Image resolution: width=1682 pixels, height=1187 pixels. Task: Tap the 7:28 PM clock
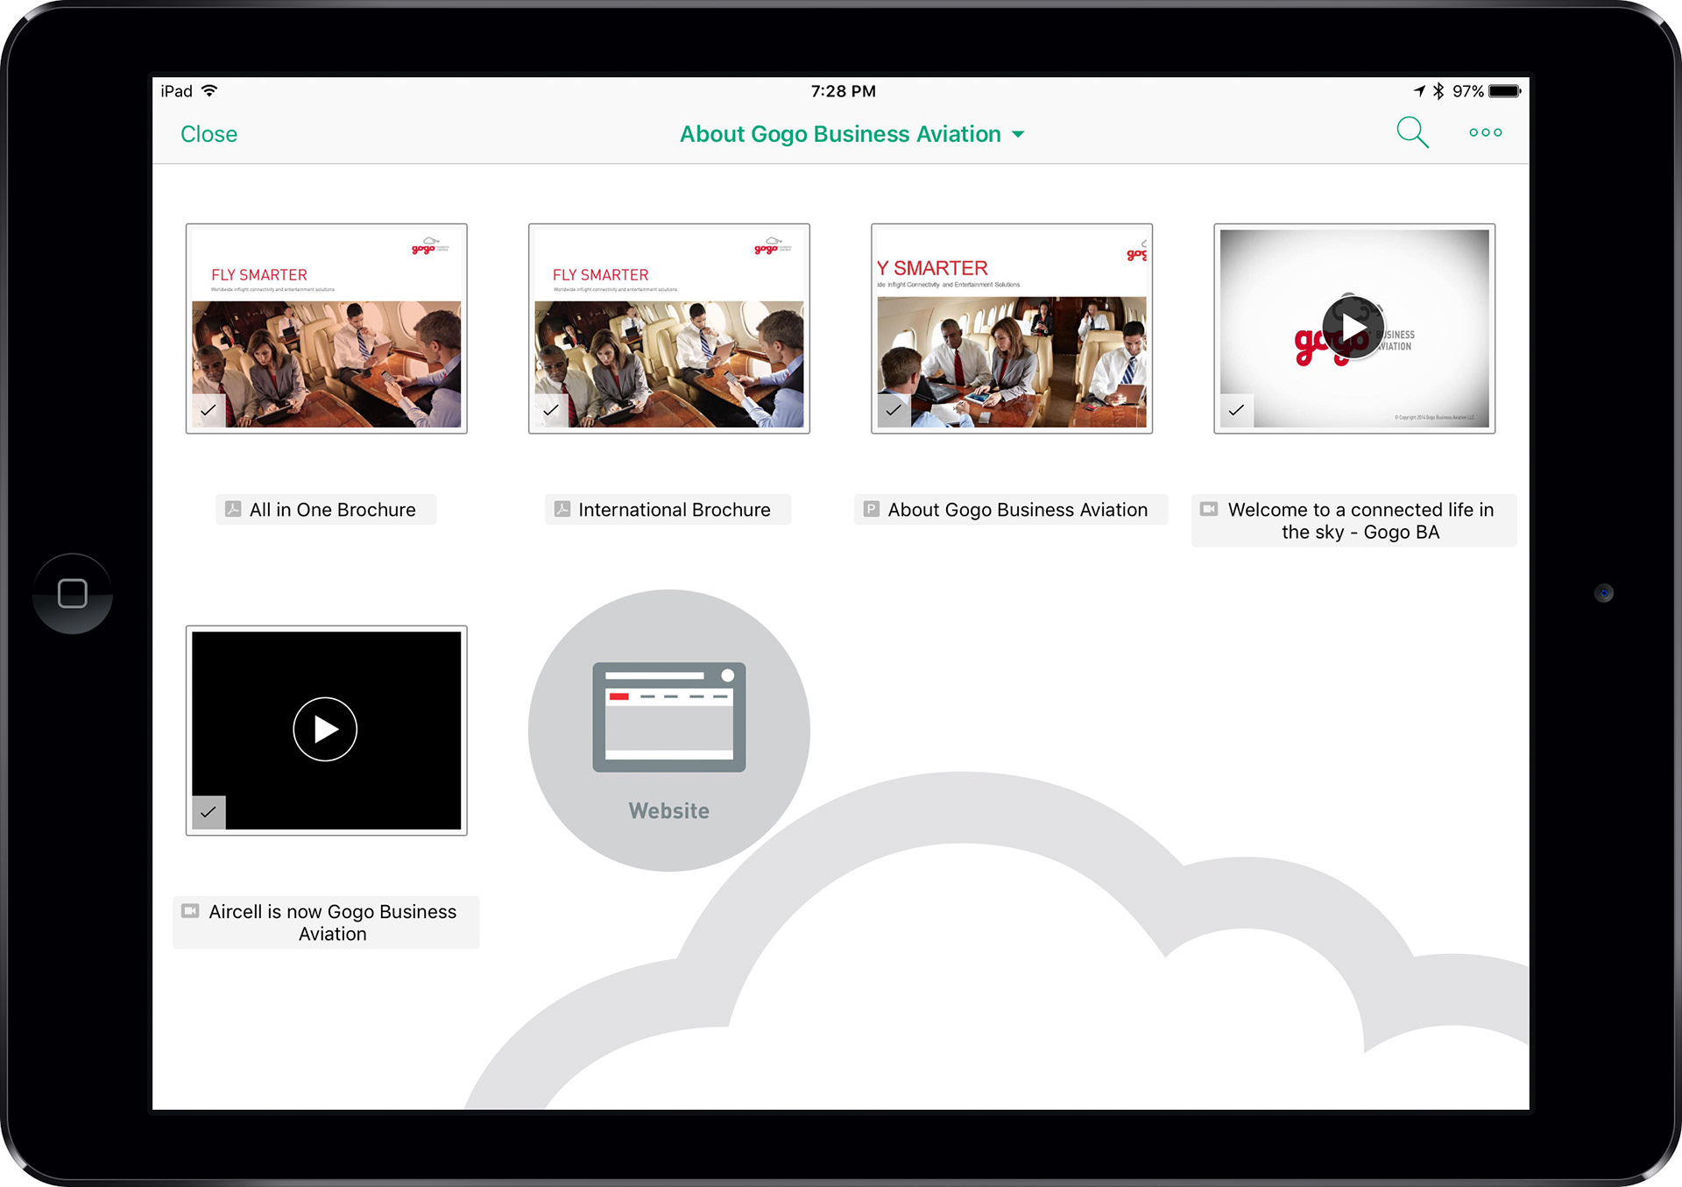coord(843,91)
